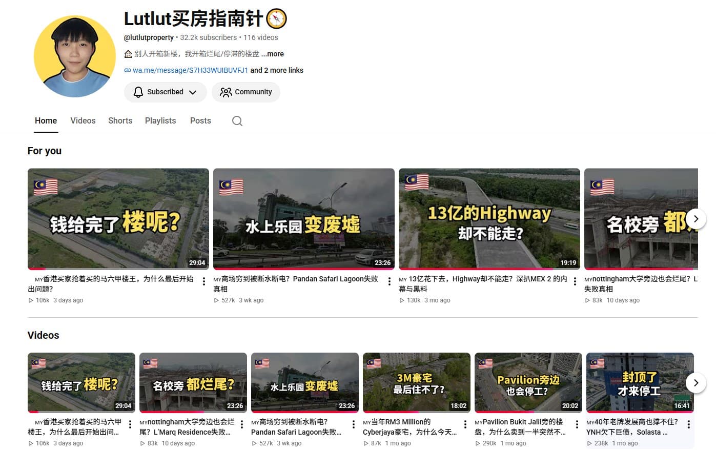Open options menu for 香港买家 For you video
Screen dimensions: 716x450
click(x=204, y=281)
